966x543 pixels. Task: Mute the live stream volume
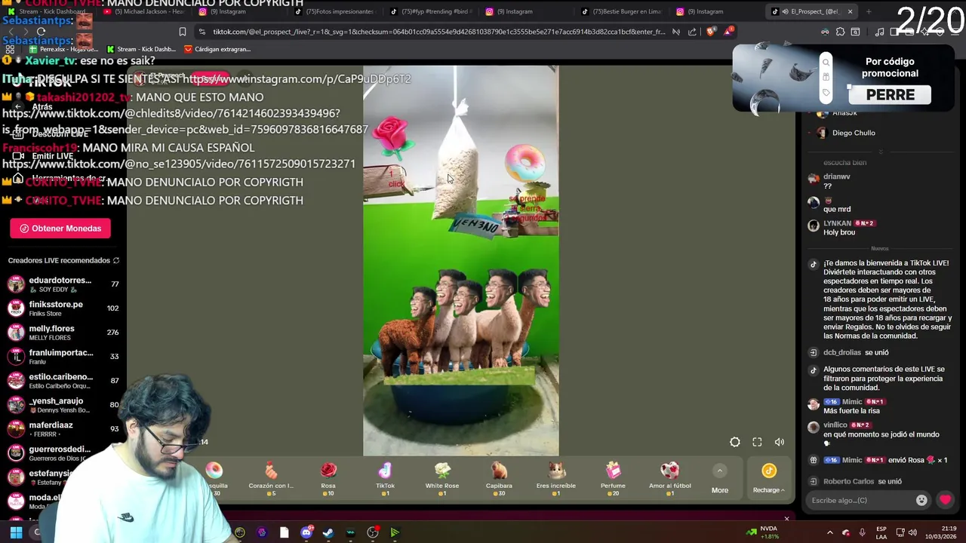(x=780, y=443)
